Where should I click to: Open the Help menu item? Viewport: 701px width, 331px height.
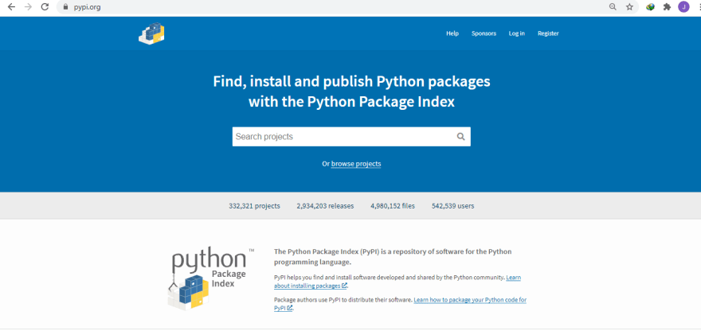[x=452, y=33]
